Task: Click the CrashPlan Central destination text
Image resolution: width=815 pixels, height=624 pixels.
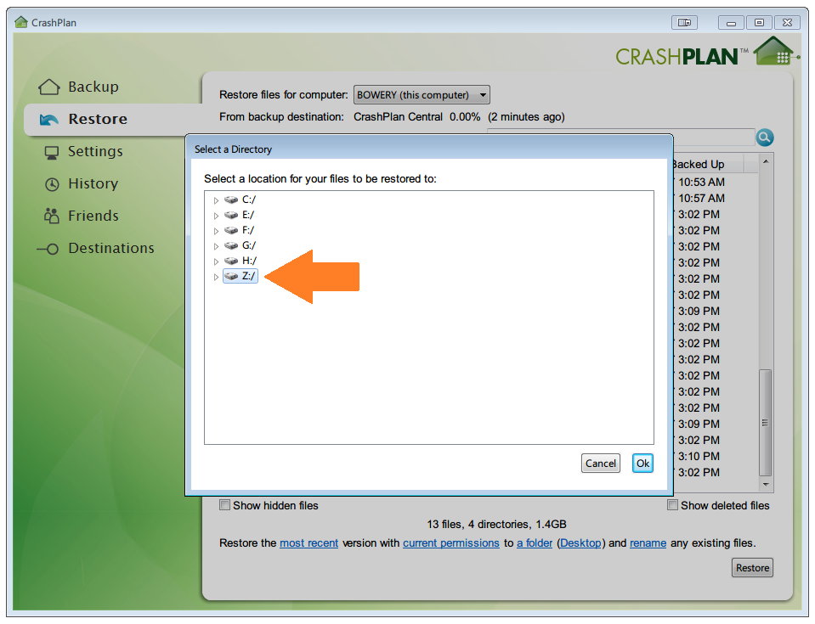Action: (398, 117)
